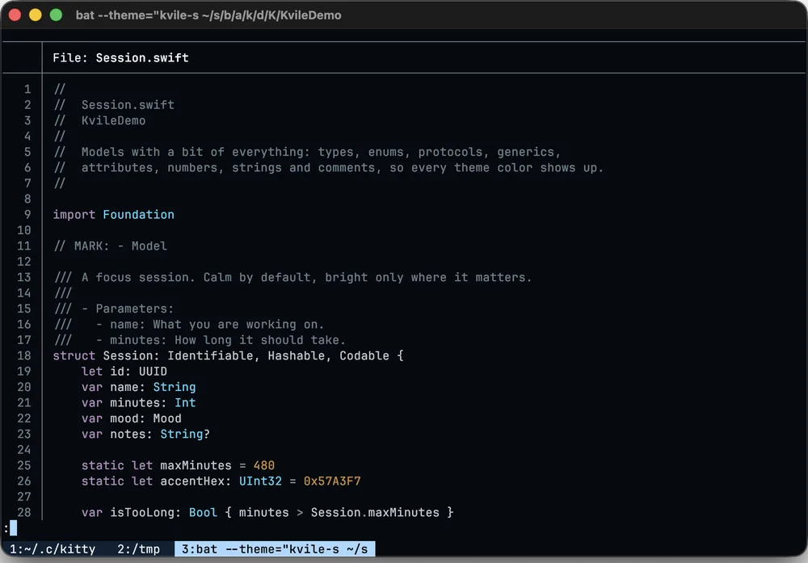Click the '- name: What you are working on.' line
This screenshot has height=563, width=808.
click(x=210, y=325)
